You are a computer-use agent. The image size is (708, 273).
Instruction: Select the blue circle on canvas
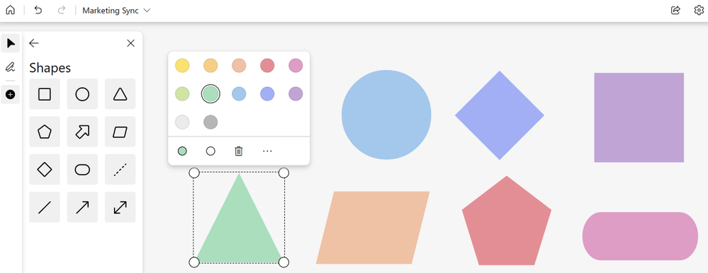[x=386, y=115]
